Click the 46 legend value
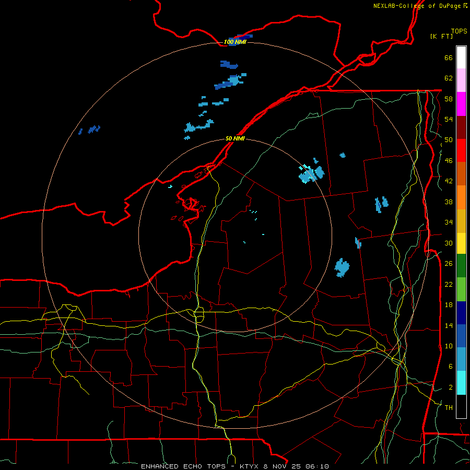Image resolution: width=470 pixels, height=470 pixels. (x=449, y=161)
